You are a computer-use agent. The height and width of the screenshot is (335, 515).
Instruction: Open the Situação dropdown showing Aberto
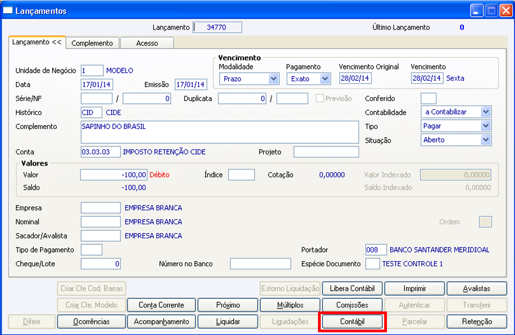tap(486, 140)
